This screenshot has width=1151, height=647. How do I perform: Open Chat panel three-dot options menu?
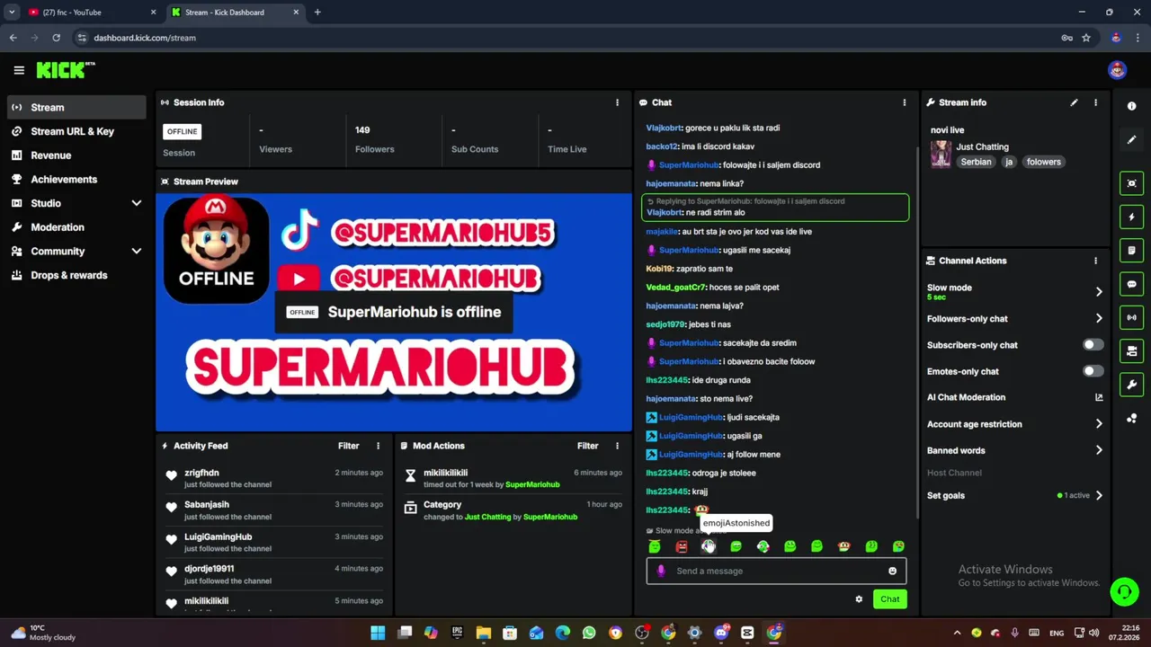tap(905, 102)
